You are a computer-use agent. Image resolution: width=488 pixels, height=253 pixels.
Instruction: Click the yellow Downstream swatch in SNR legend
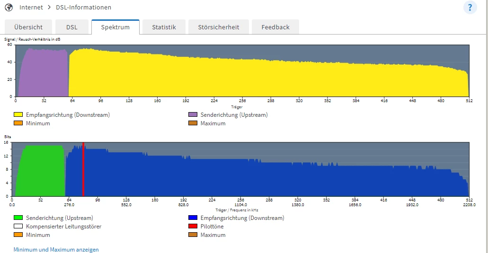pos(18,115)
